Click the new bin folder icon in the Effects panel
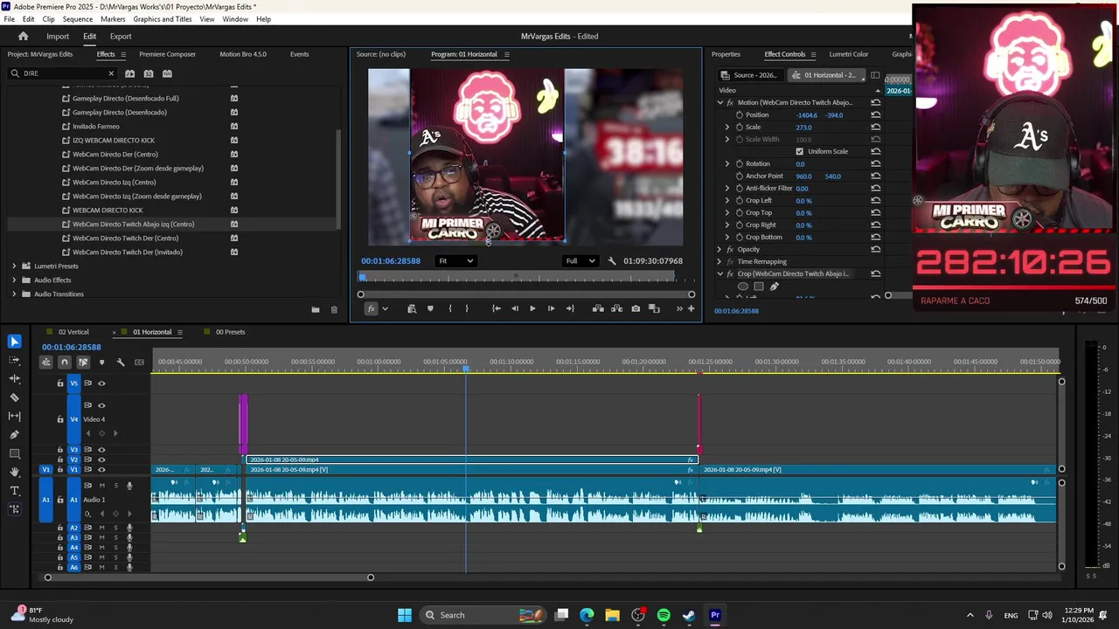Image resolution: width=1119 pixels, height=629 pixels. point(315,309)
